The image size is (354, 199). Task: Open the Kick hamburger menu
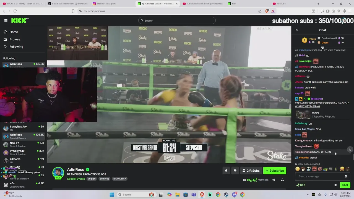[6, 20]
